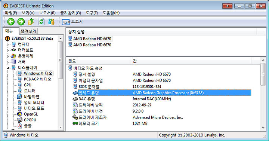Viewport: 269px width, 141px height.
Task: Open the 즐겨찾기(O) menu
Action: point(71,13)
